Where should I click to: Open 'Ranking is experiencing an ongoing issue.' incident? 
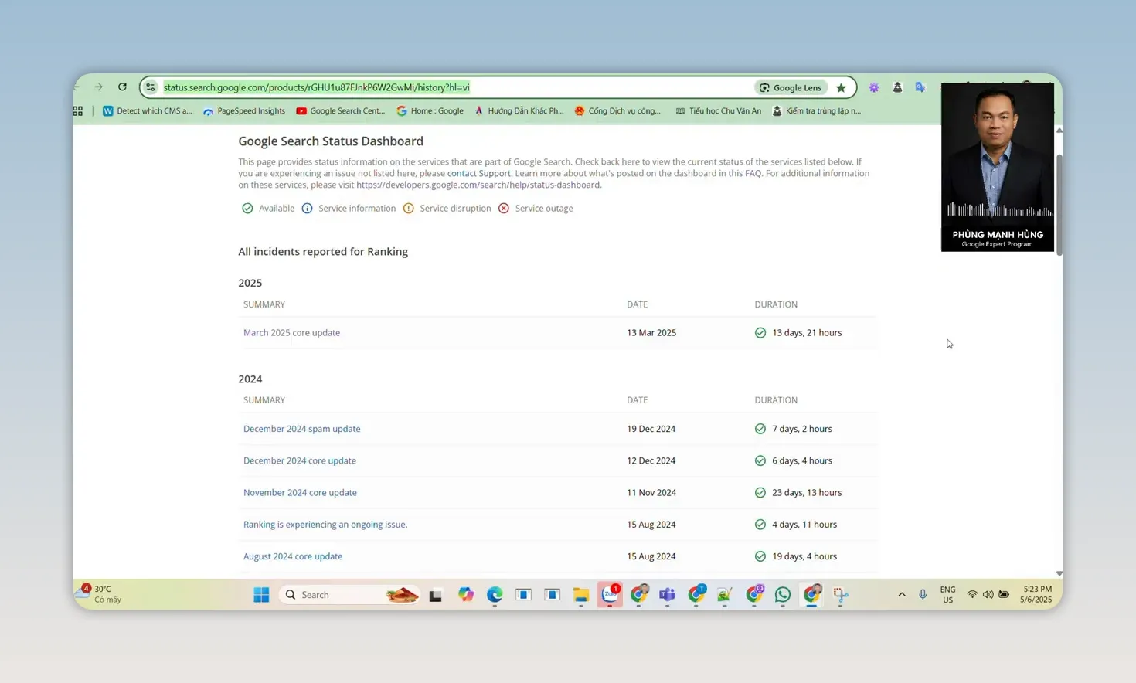point(325,525)
